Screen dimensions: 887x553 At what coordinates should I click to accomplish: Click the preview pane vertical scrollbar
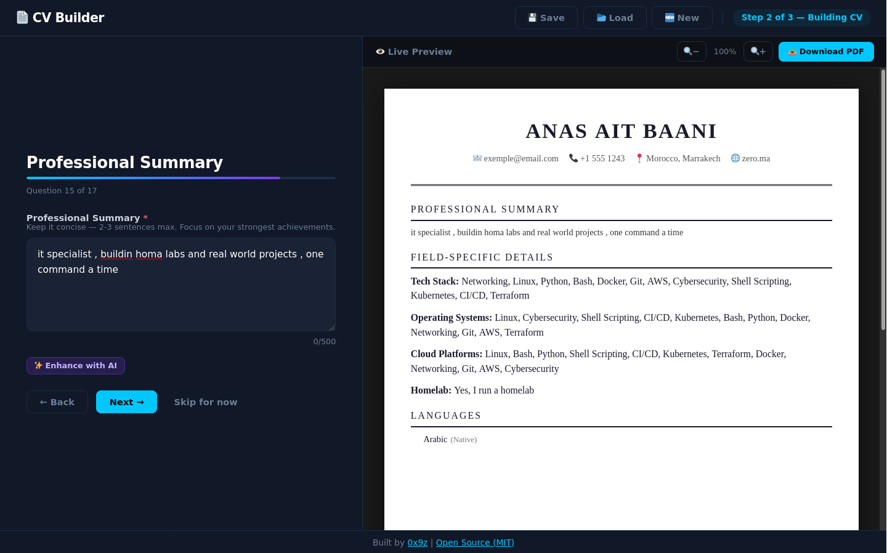click(883, 200)
